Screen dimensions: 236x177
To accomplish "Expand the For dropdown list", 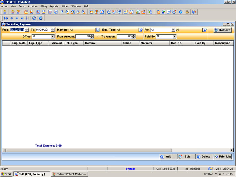I will tap(173, 30).
